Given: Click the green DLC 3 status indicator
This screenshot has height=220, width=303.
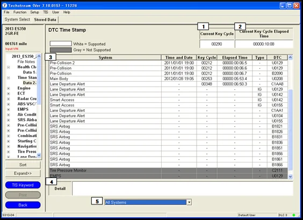Looking at the screenshot, I should 294,215.
